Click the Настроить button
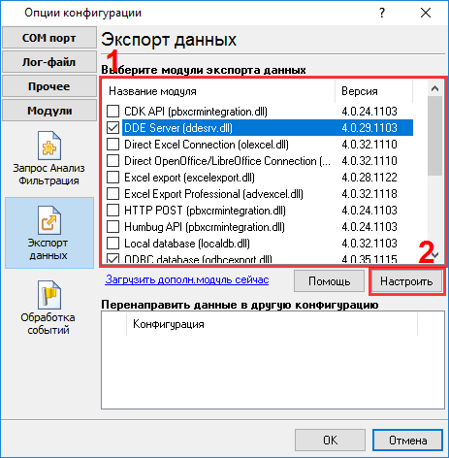 click(x=406, y=281)
